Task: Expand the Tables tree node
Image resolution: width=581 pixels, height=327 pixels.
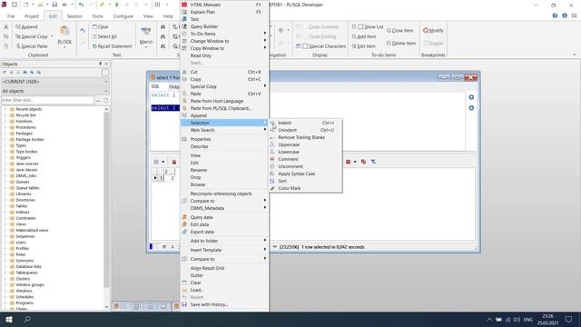Action: pyautogui.click(x=5, y=206)
